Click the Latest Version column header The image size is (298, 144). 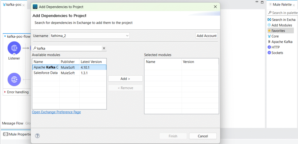(x=93, y=62)
